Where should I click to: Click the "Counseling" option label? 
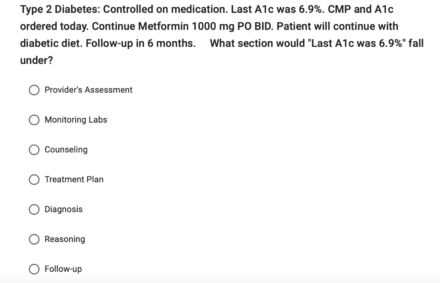[x=66, y=150]
